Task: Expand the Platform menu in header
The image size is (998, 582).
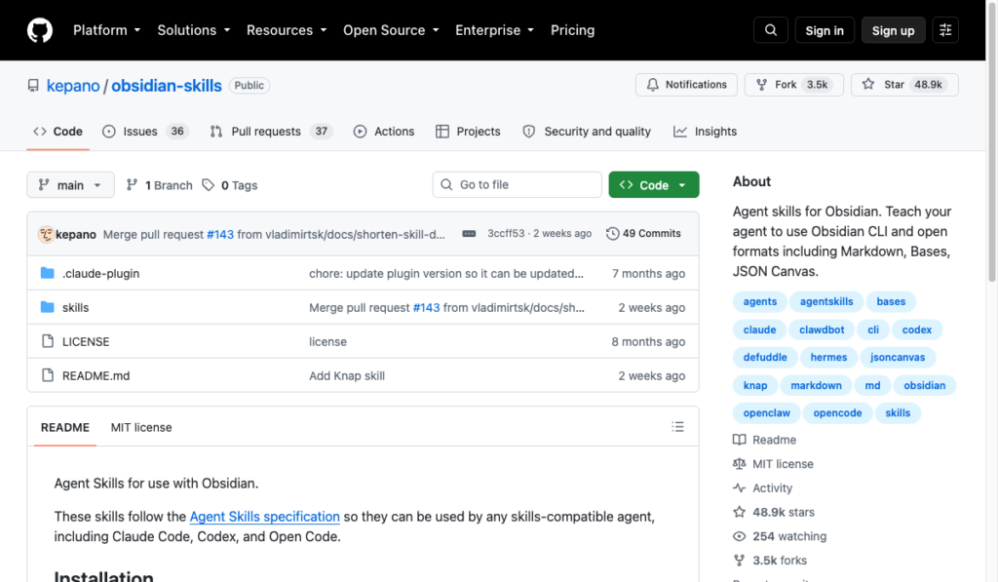Action: point(107,30)
